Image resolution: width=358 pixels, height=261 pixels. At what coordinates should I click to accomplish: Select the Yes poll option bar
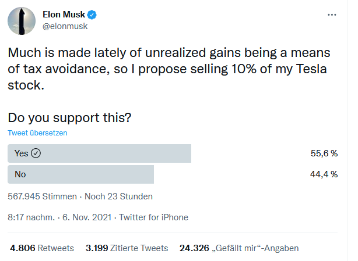(x=99, y=153)
